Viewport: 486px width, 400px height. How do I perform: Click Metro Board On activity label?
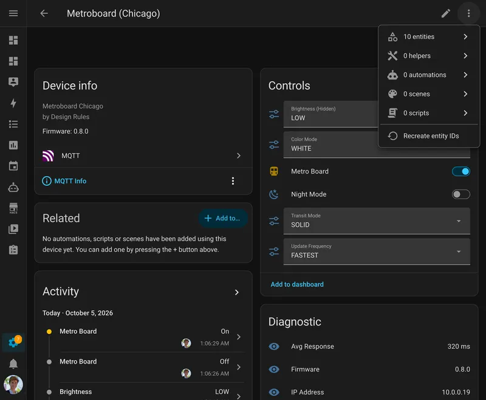point(78,331)
